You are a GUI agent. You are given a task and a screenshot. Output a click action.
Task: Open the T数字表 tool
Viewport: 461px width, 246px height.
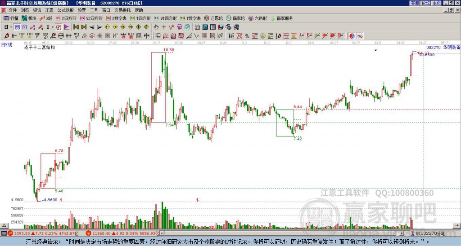(x=190, y=18)
